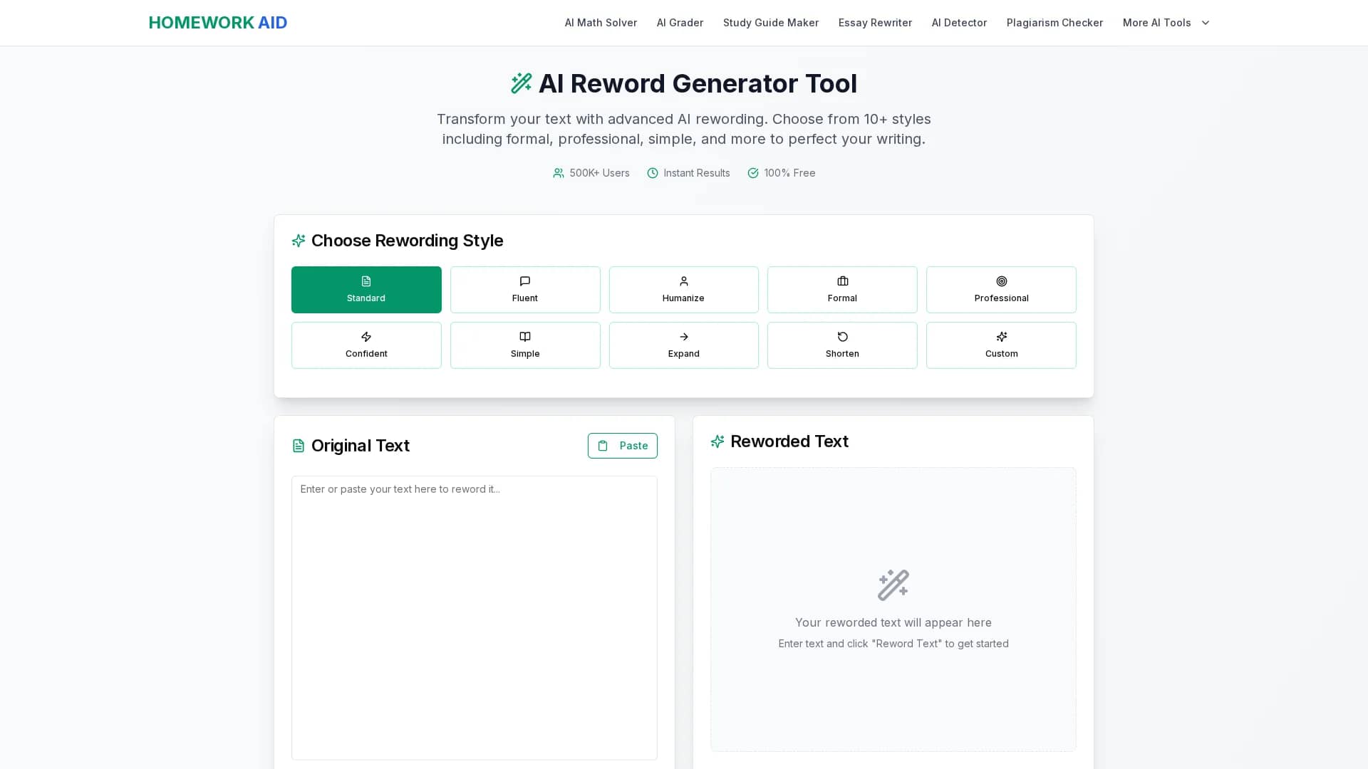Click the reworded text output placeholder area
Image resolution: width=1368 pixels, height=769 pixels.
point(893,610)
